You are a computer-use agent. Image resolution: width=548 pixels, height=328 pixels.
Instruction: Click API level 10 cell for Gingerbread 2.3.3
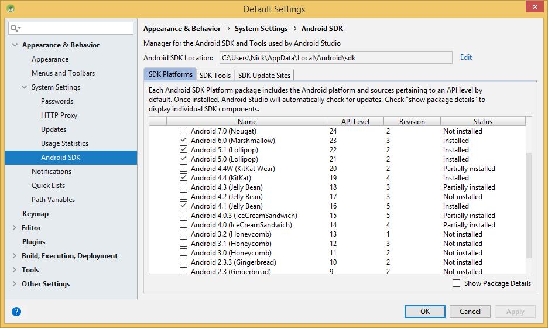[333, 262]
